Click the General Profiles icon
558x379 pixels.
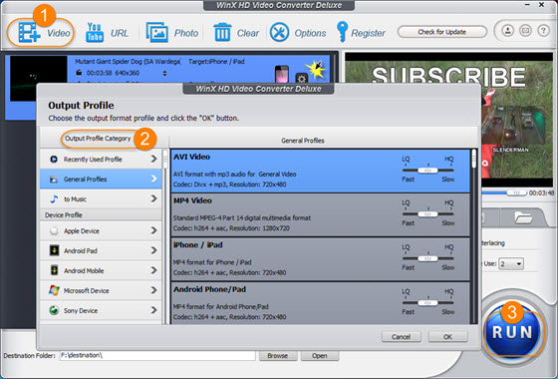pyautogui.click(x=54, y=180)
